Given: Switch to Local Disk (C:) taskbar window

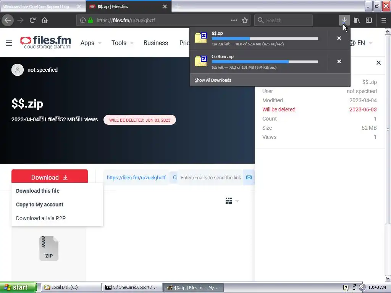Looking at the screenshot, I should pos(71,287).
